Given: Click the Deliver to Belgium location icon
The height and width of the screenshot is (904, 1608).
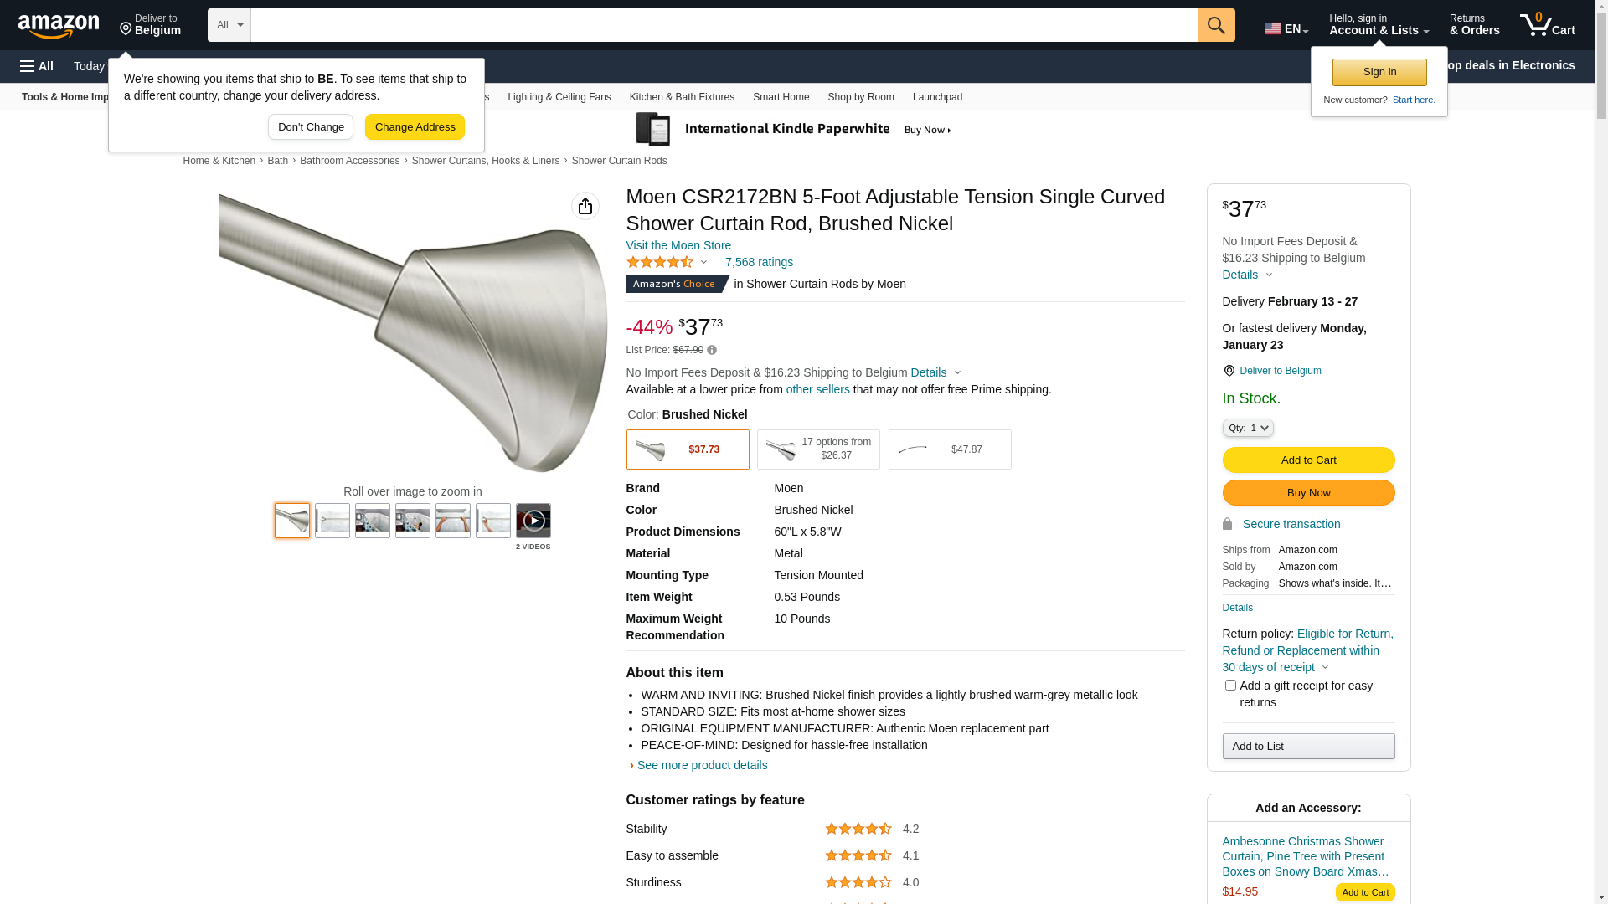Looking at the screenshot, I should coord(1229,371).
